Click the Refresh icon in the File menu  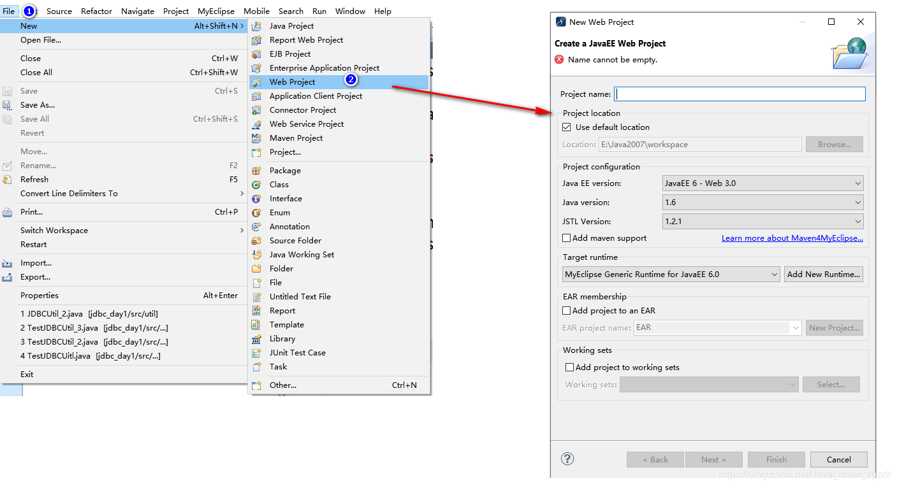click(7, 180)
